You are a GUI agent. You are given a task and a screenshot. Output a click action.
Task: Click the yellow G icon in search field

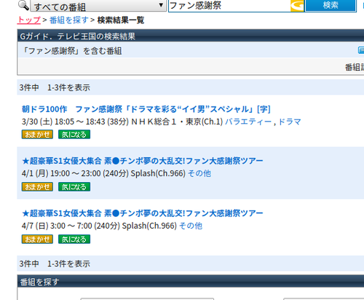tap(297, 5)
